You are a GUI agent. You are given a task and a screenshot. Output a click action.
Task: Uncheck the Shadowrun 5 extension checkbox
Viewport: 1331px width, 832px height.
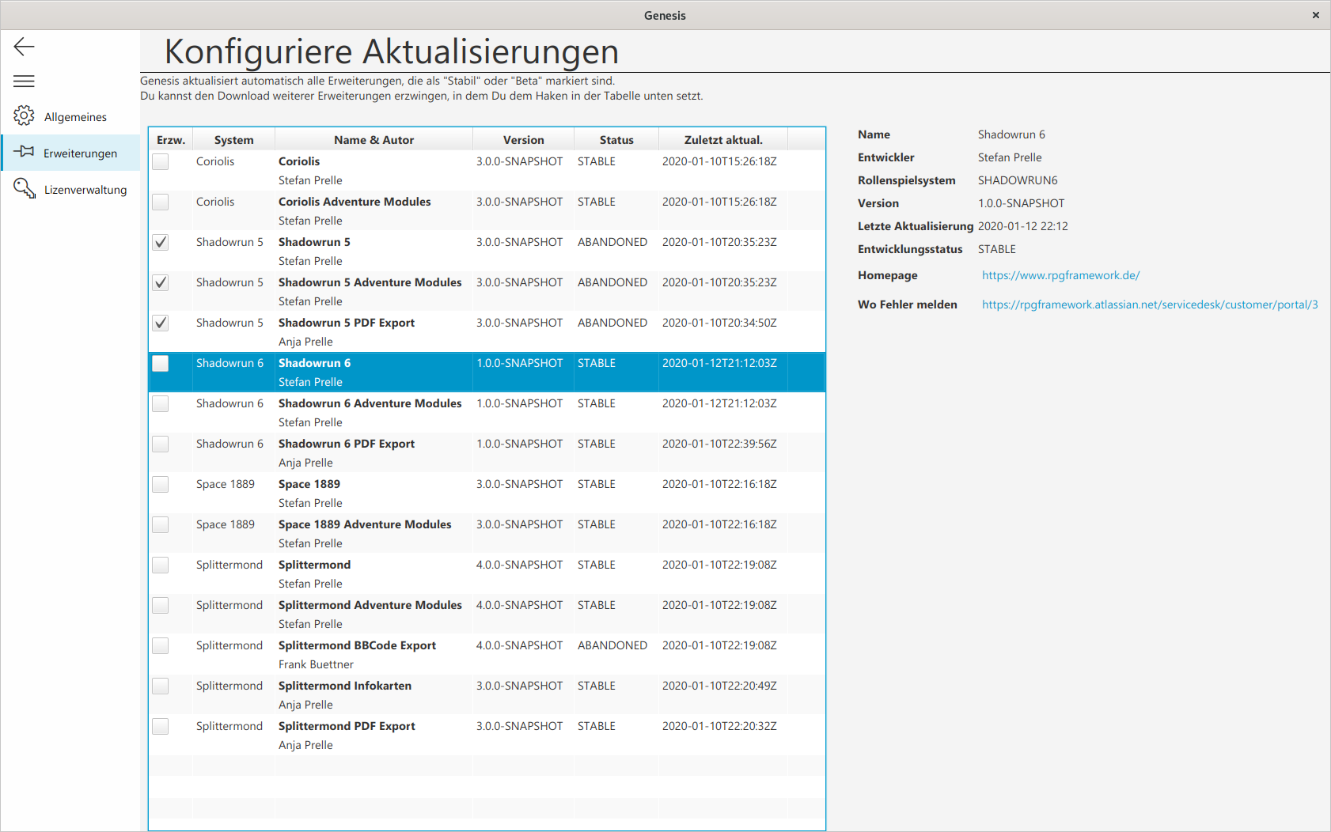click(161, 242)
